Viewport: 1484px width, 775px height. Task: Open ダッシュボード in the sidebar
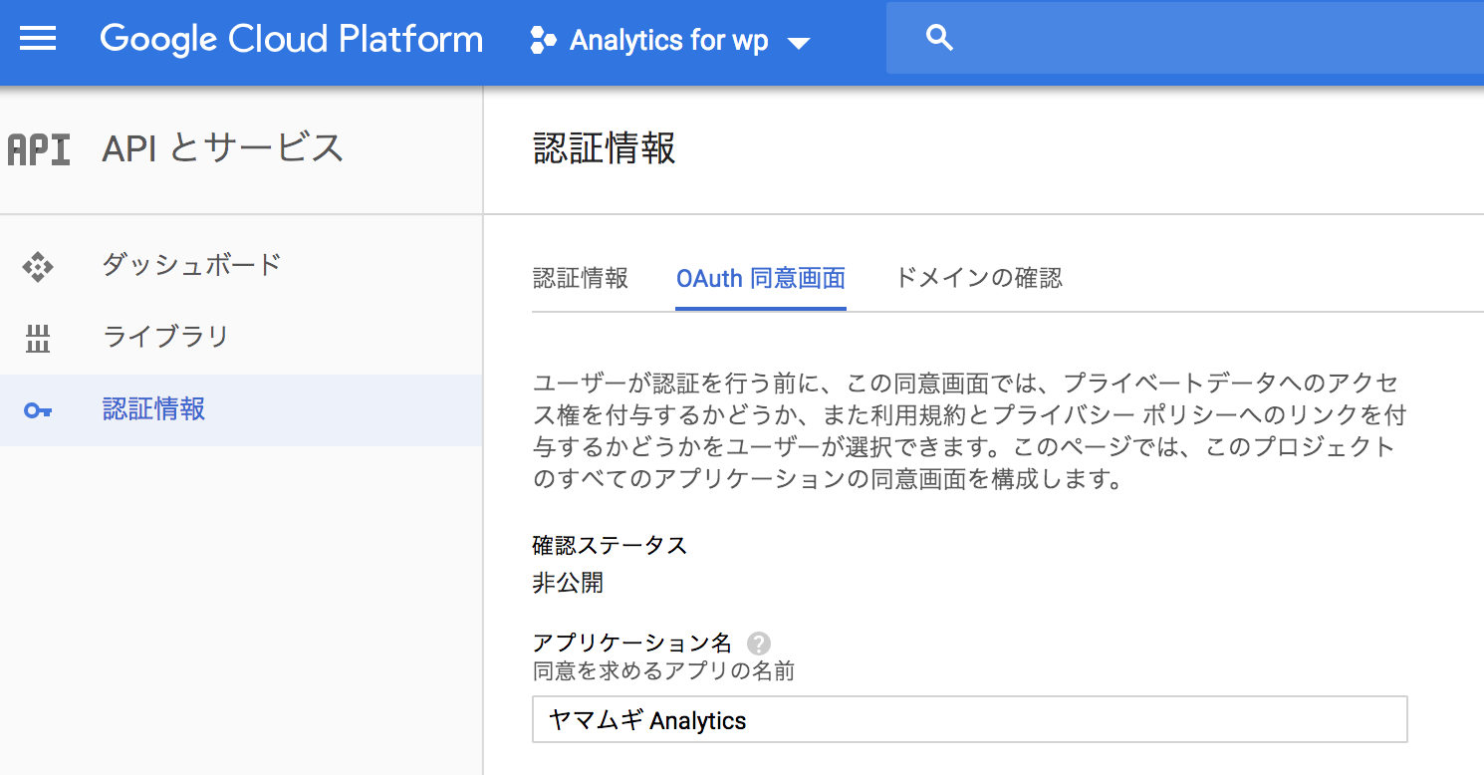tap(241, 266)
